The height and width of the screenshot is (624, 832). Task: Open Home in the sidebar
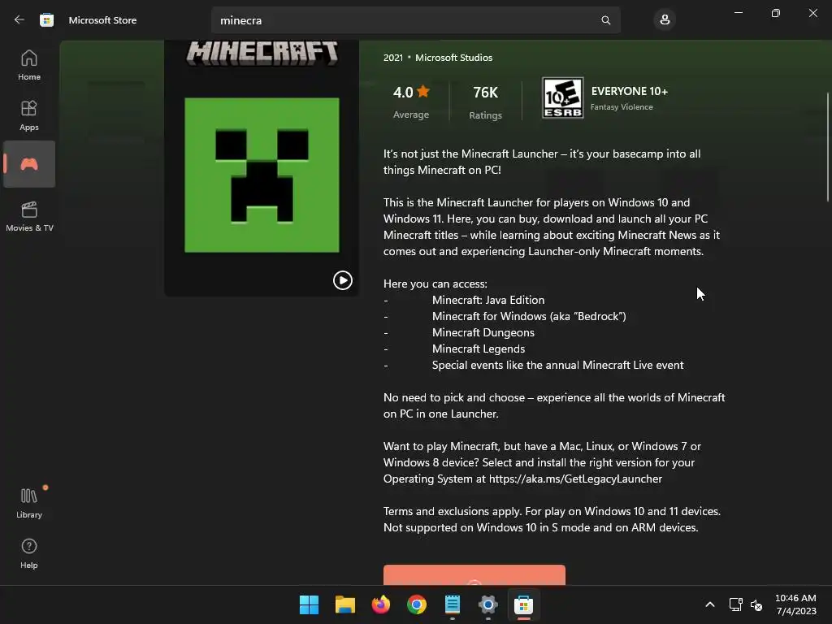tap(29, 65)
